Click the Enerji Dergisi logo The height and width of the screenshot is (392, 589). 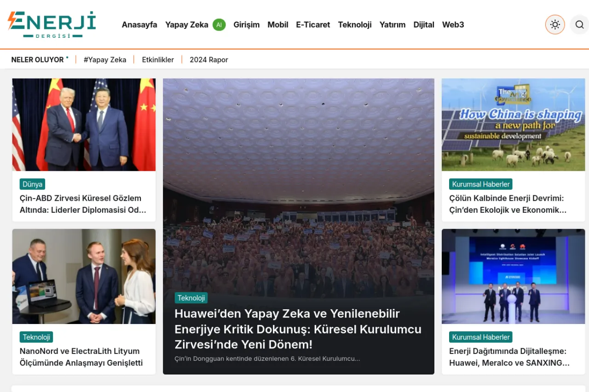(52, 24)
